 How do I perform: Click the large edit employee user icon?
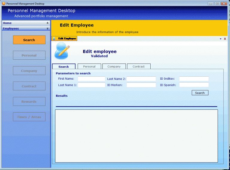(x=62, y=51)
